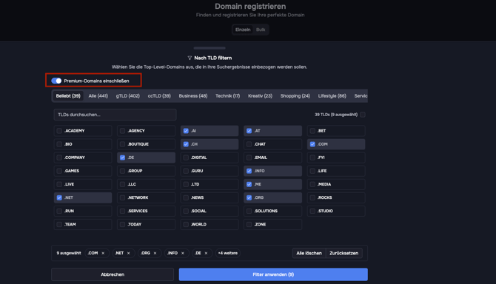The height and width of the screenshot is (284, 496).
Task: Open the Shopping (24) tab
Action: [x=295, y=95]
